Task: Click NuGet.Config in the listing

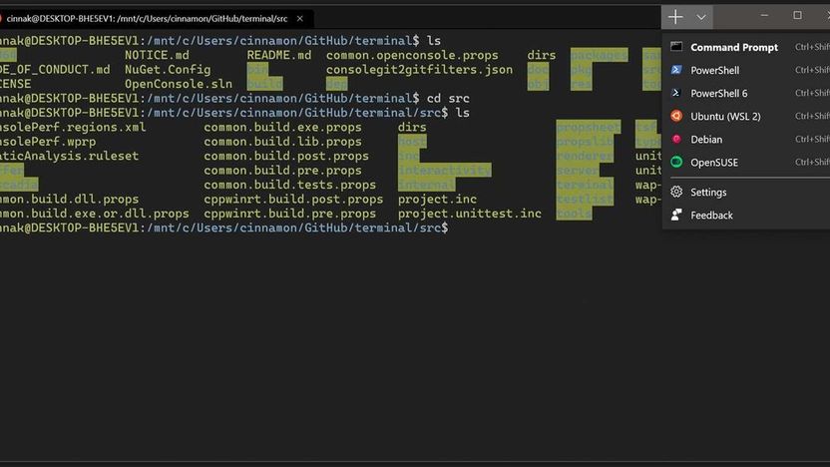Action: pyautogui.click(x=168, y=70)
